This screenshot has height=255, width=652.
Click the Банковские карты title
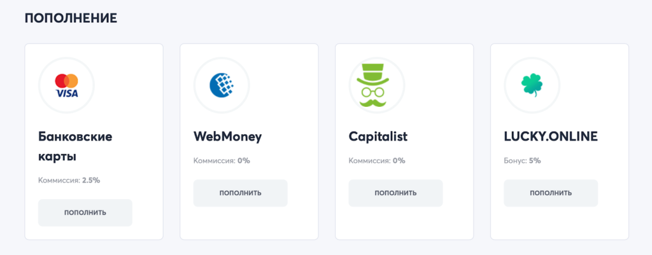coord(75,147)
